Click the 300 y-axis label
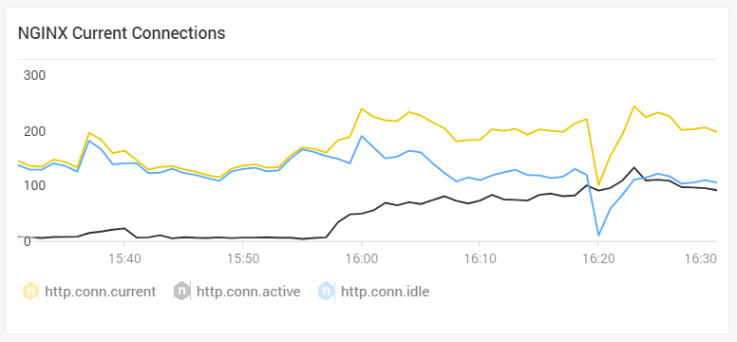This screenshot has height=342, width=737. pos(34,75)
